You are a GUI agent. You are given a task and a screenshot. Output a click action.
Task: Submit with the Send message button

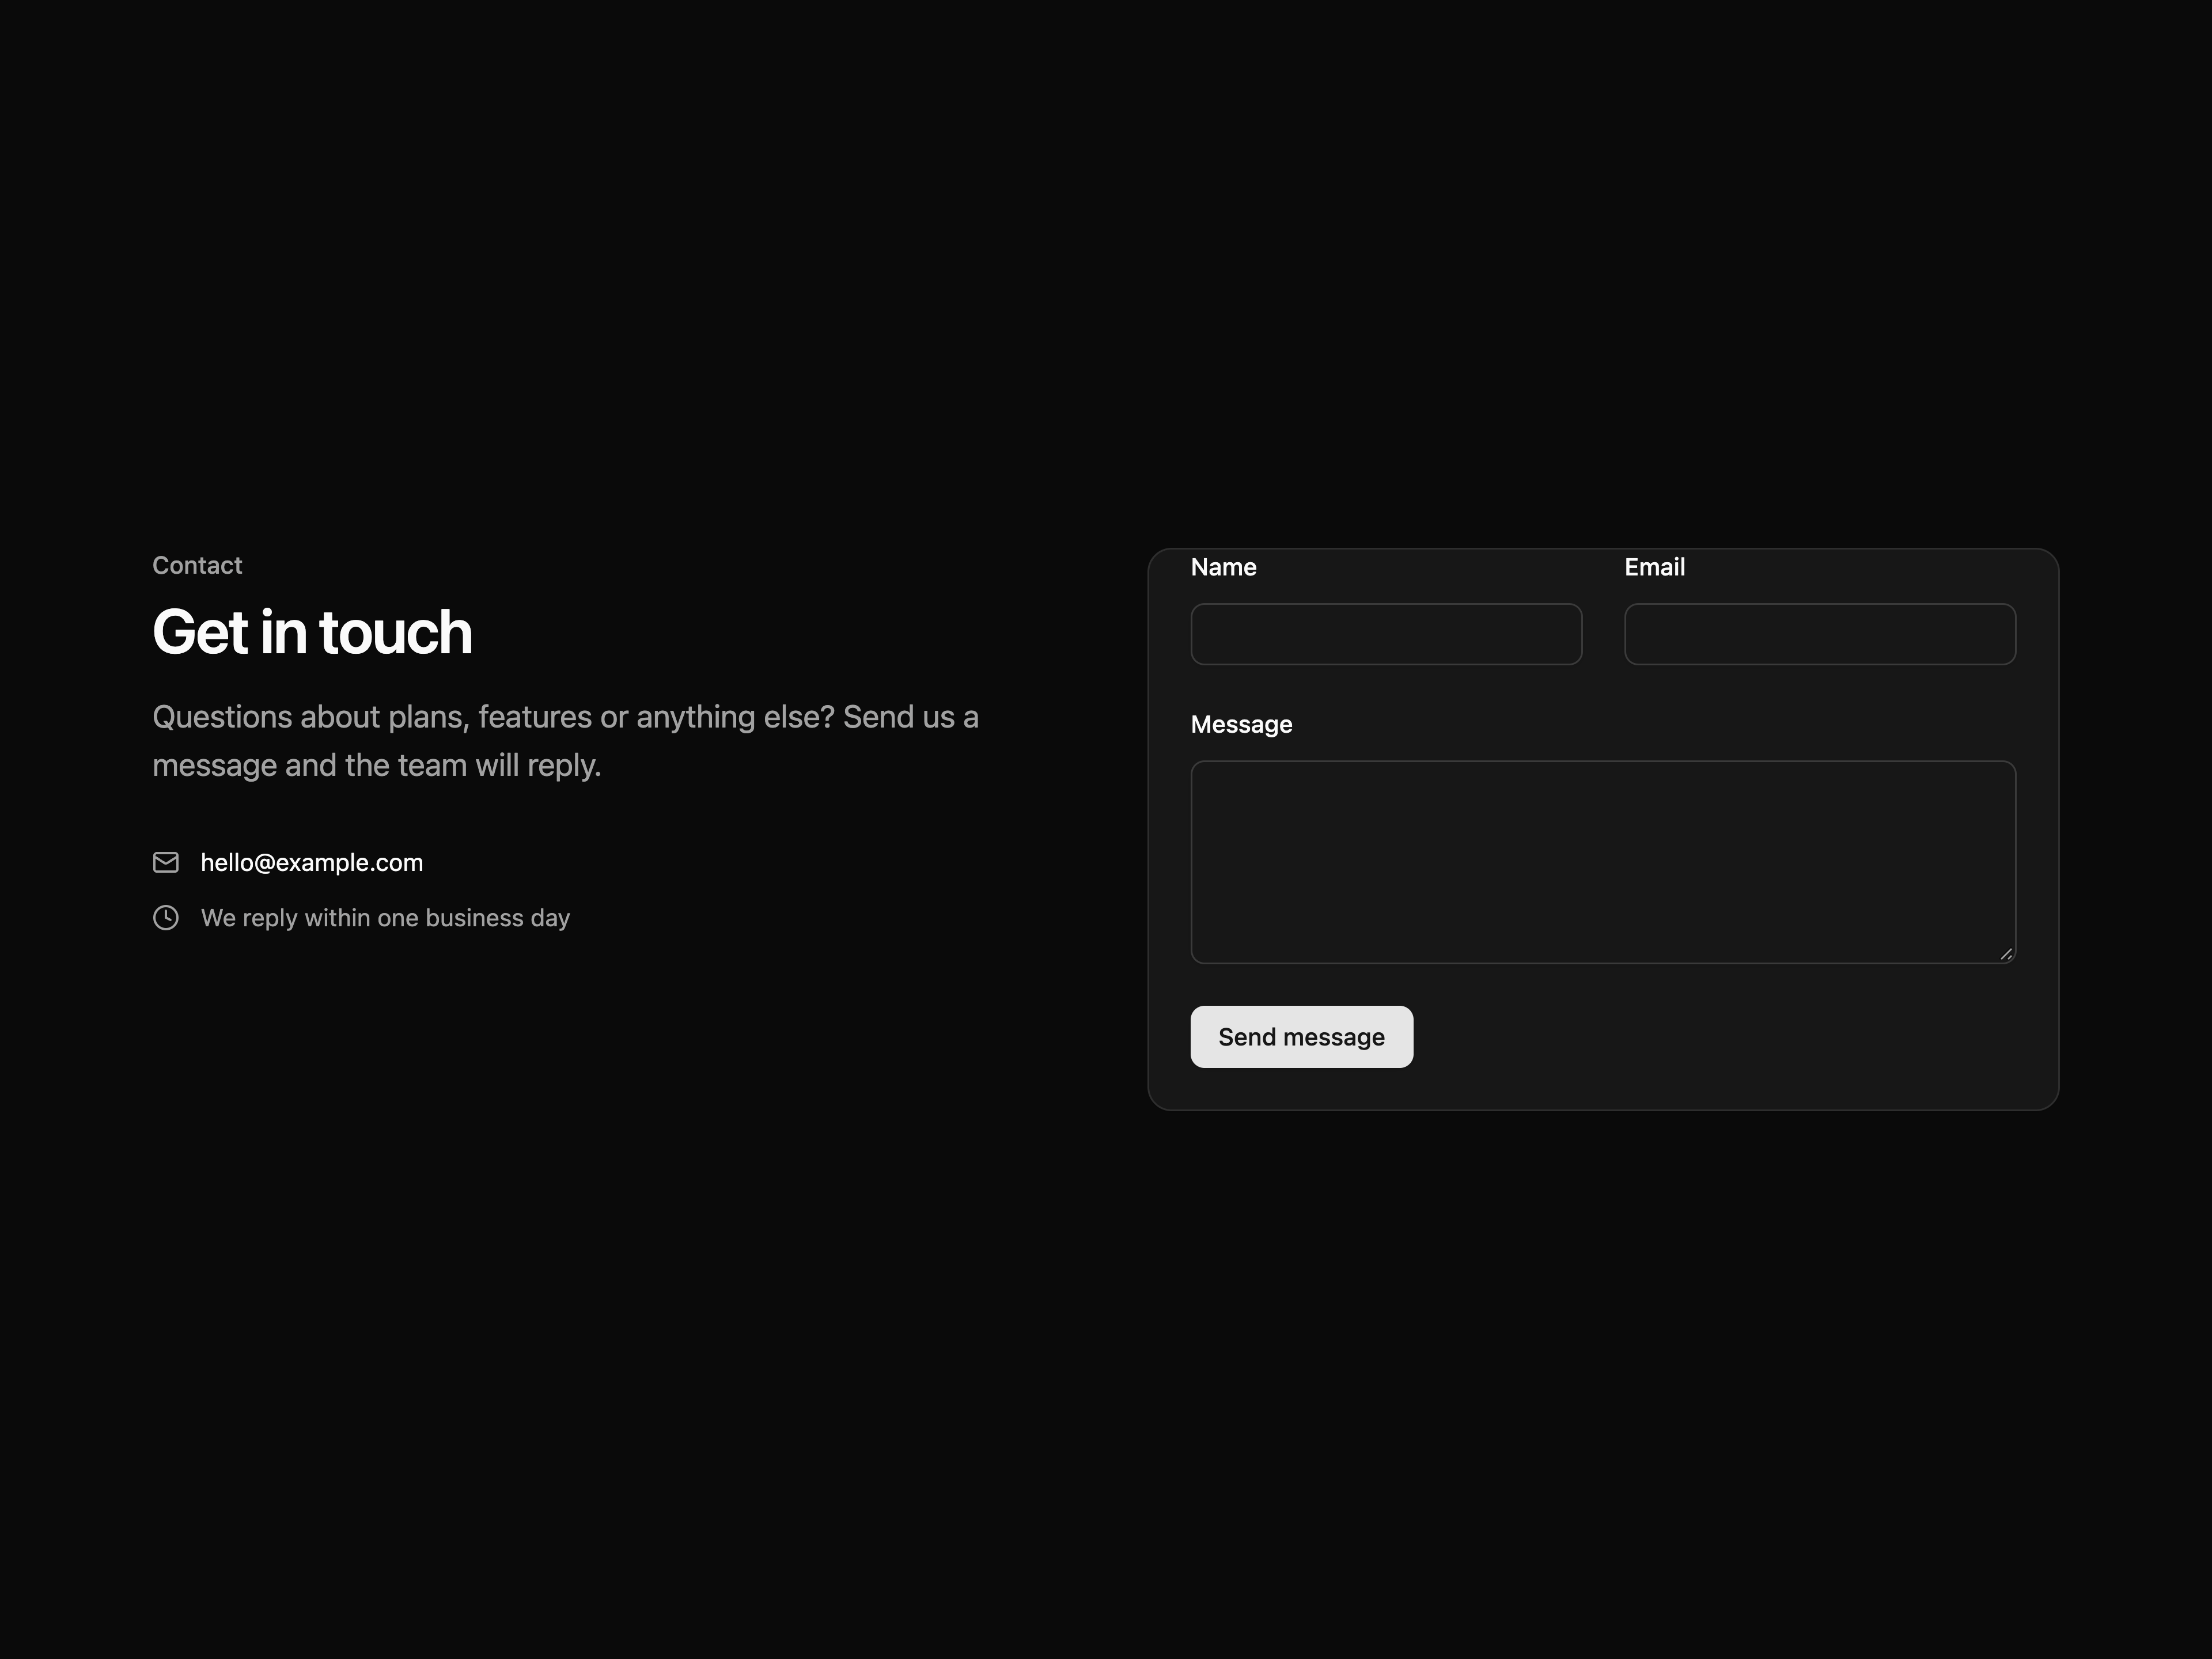coord(1301,1037)
